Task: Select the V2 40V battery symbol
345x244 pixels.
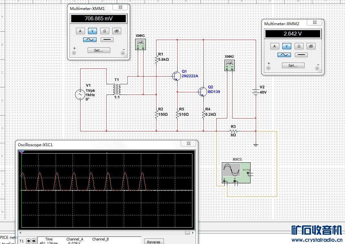Action: pyautogui.click(x=255, y=92)
